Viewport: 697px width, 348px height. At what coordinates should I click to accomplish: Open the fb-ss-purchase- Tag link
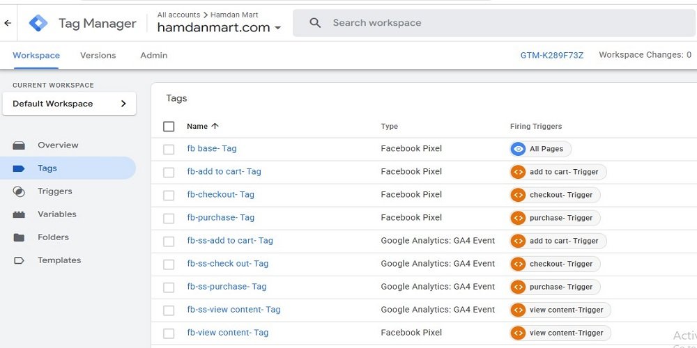pyautogui.click(x=227, y=287)
